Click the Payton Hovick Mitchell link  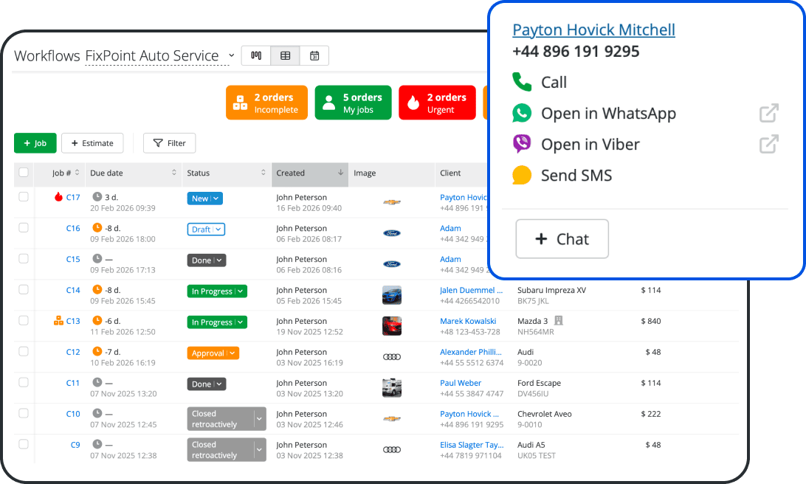pos(593,30)
